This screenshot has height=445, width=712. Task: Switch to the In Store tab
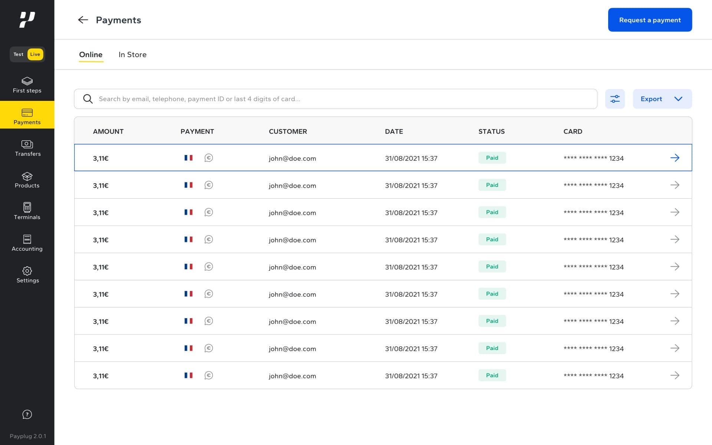132,55
